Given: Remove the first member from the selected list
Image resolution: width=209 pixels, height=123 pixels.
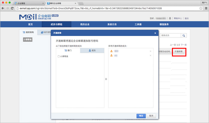Looking at the screenshot, I should tap(150, 51).
